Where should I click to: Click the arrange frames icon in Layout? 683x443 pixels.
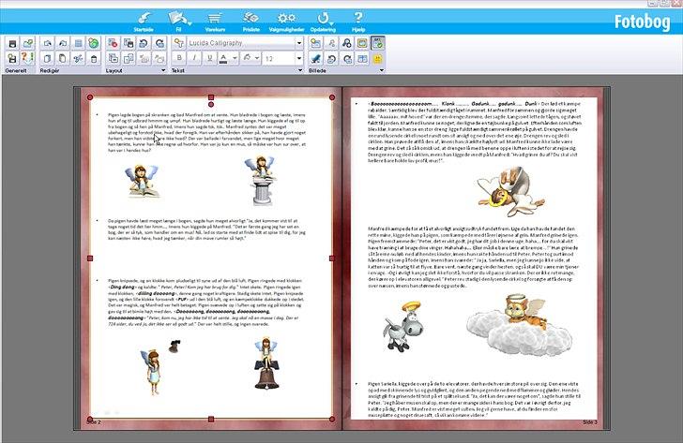(x=113, y=58)
